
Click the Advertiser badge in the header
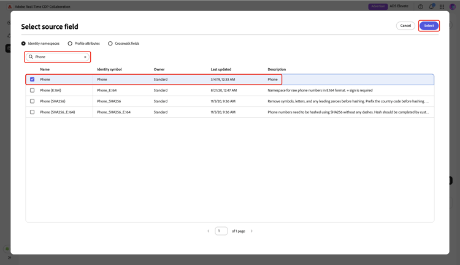click(x=378, y=7)
